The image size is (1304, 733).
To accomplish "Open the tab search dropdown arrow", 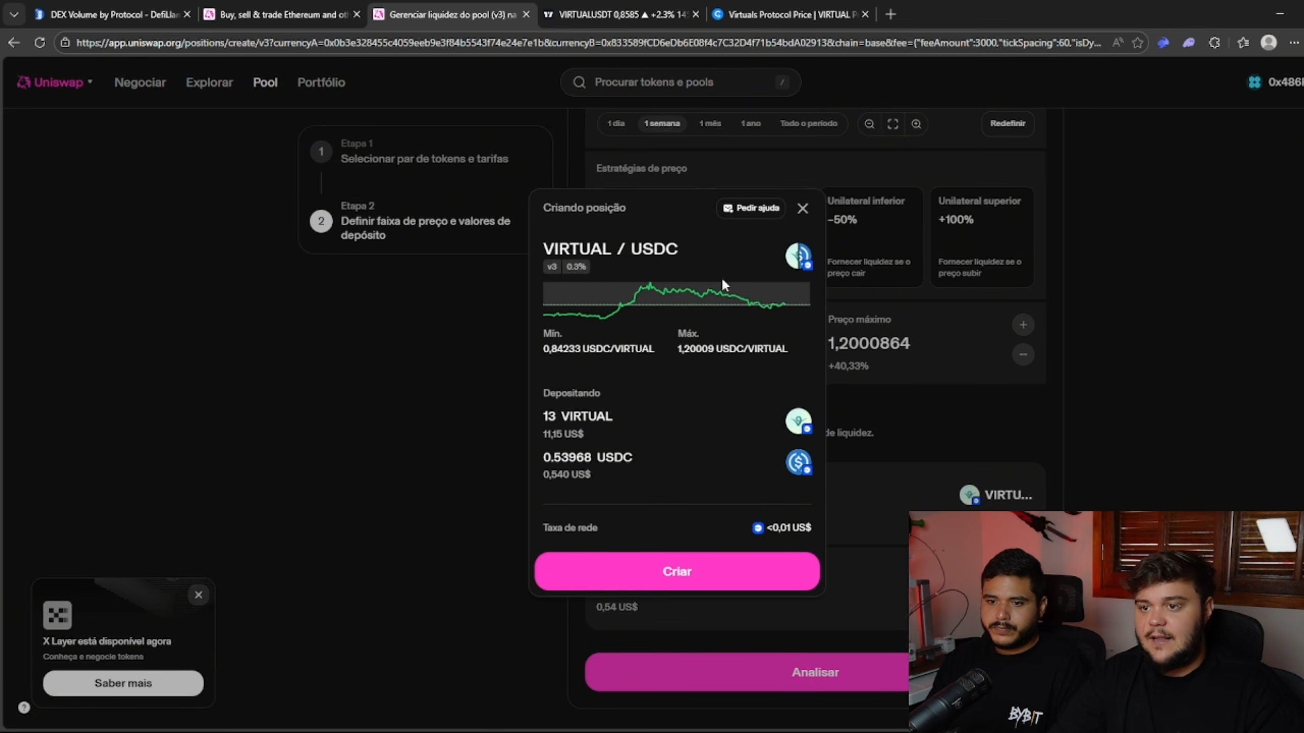I will (x=14, y=15).
